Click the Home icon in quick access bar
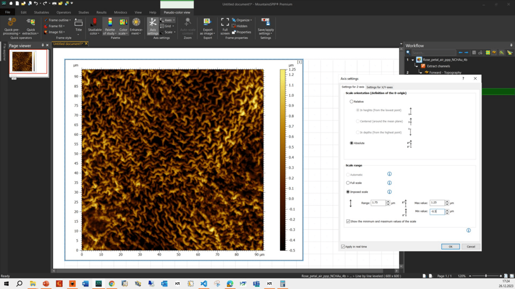The image size is (515, 289). (10, 3)
